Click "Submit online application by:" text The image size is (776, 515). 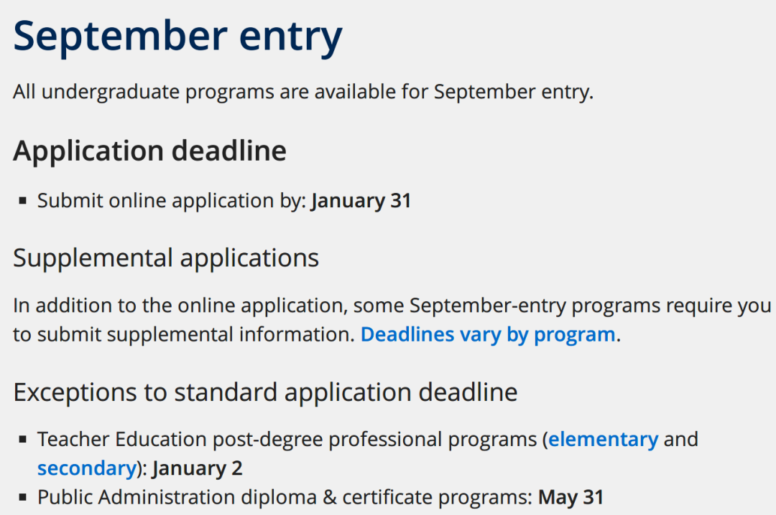(x=172, y=201)
